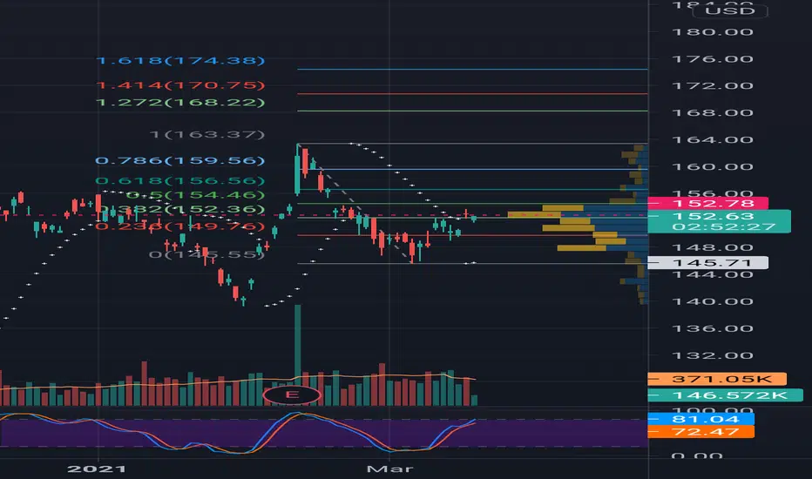Click the red 152.78 price label
Viewport: 812px width, 479px height.
point(708,203)
